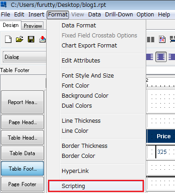Open the Dialog font dropdown
This screenshot has width=175, height=193.
pos(25,57)
